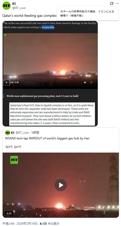Open the quoted post text 'INSANE twin-tap WIPEOUT'
This screenshot has height=226, width=121.
coord(47,139)
